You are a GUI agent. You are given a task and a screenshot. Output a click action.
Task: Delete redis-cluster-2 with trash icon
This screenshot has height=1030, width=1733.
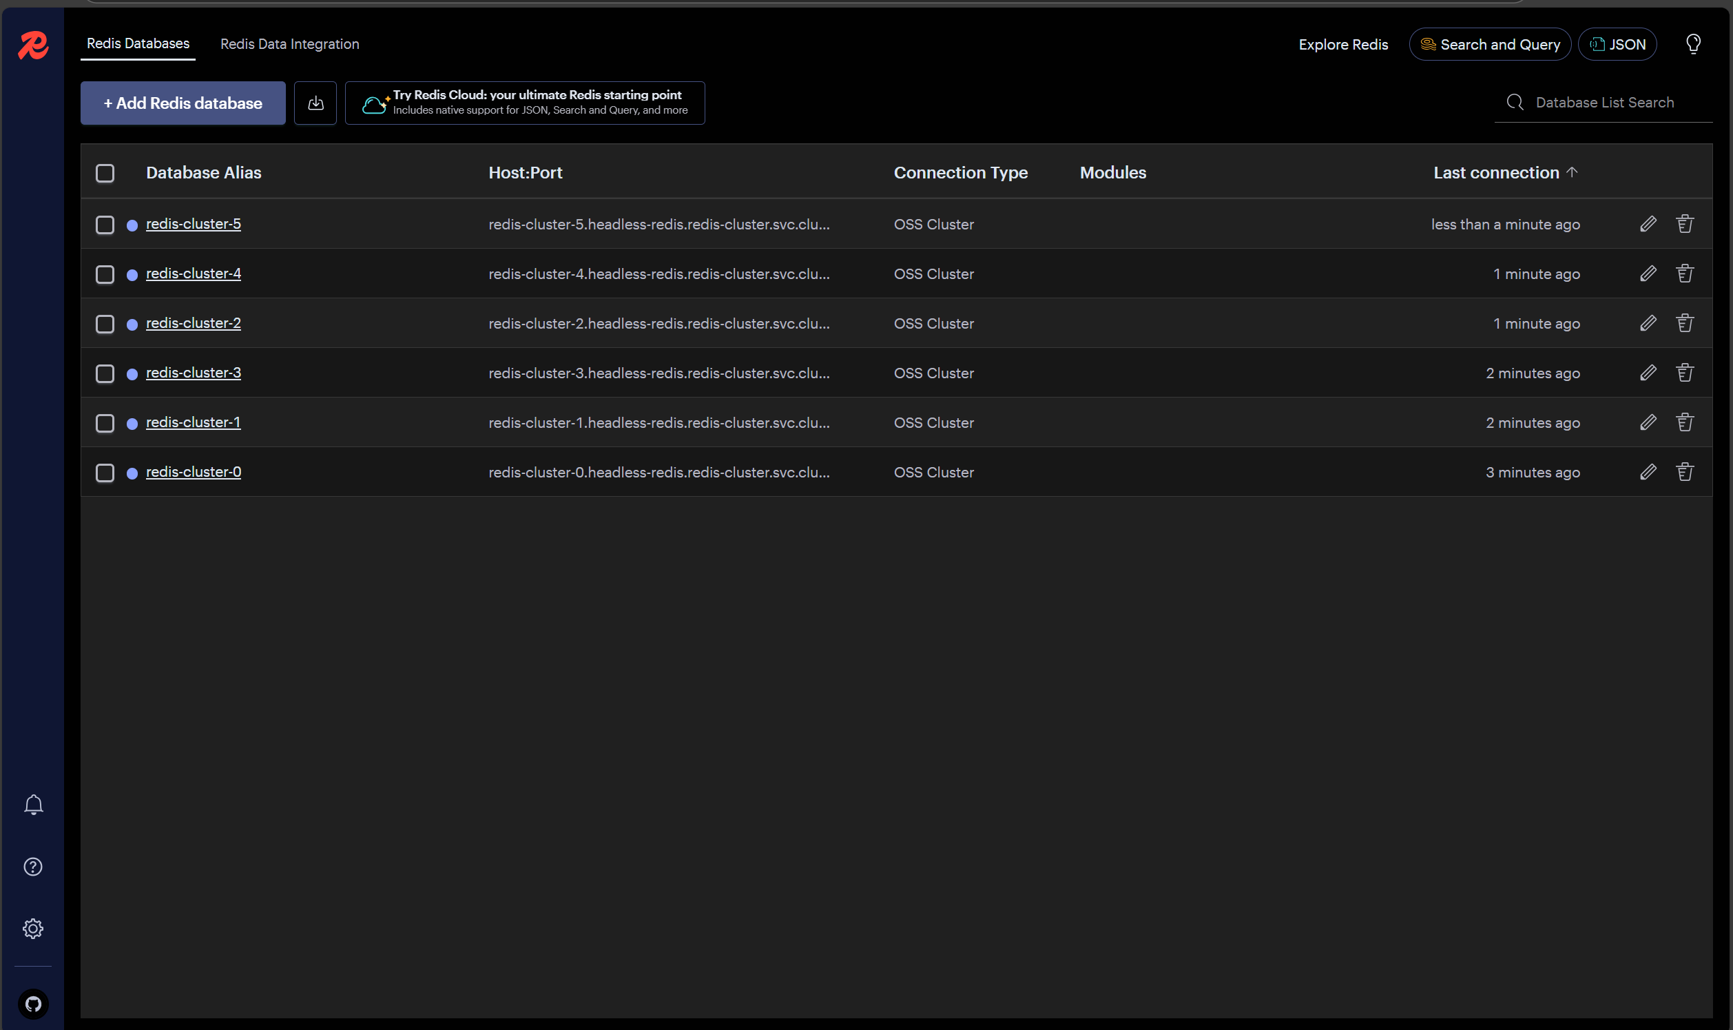pos(1685,322)
